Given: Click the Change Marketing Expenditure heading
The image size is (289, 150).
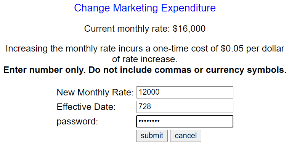Looking at the screenshot, I should pyautogui.click(x=145, y=8).
